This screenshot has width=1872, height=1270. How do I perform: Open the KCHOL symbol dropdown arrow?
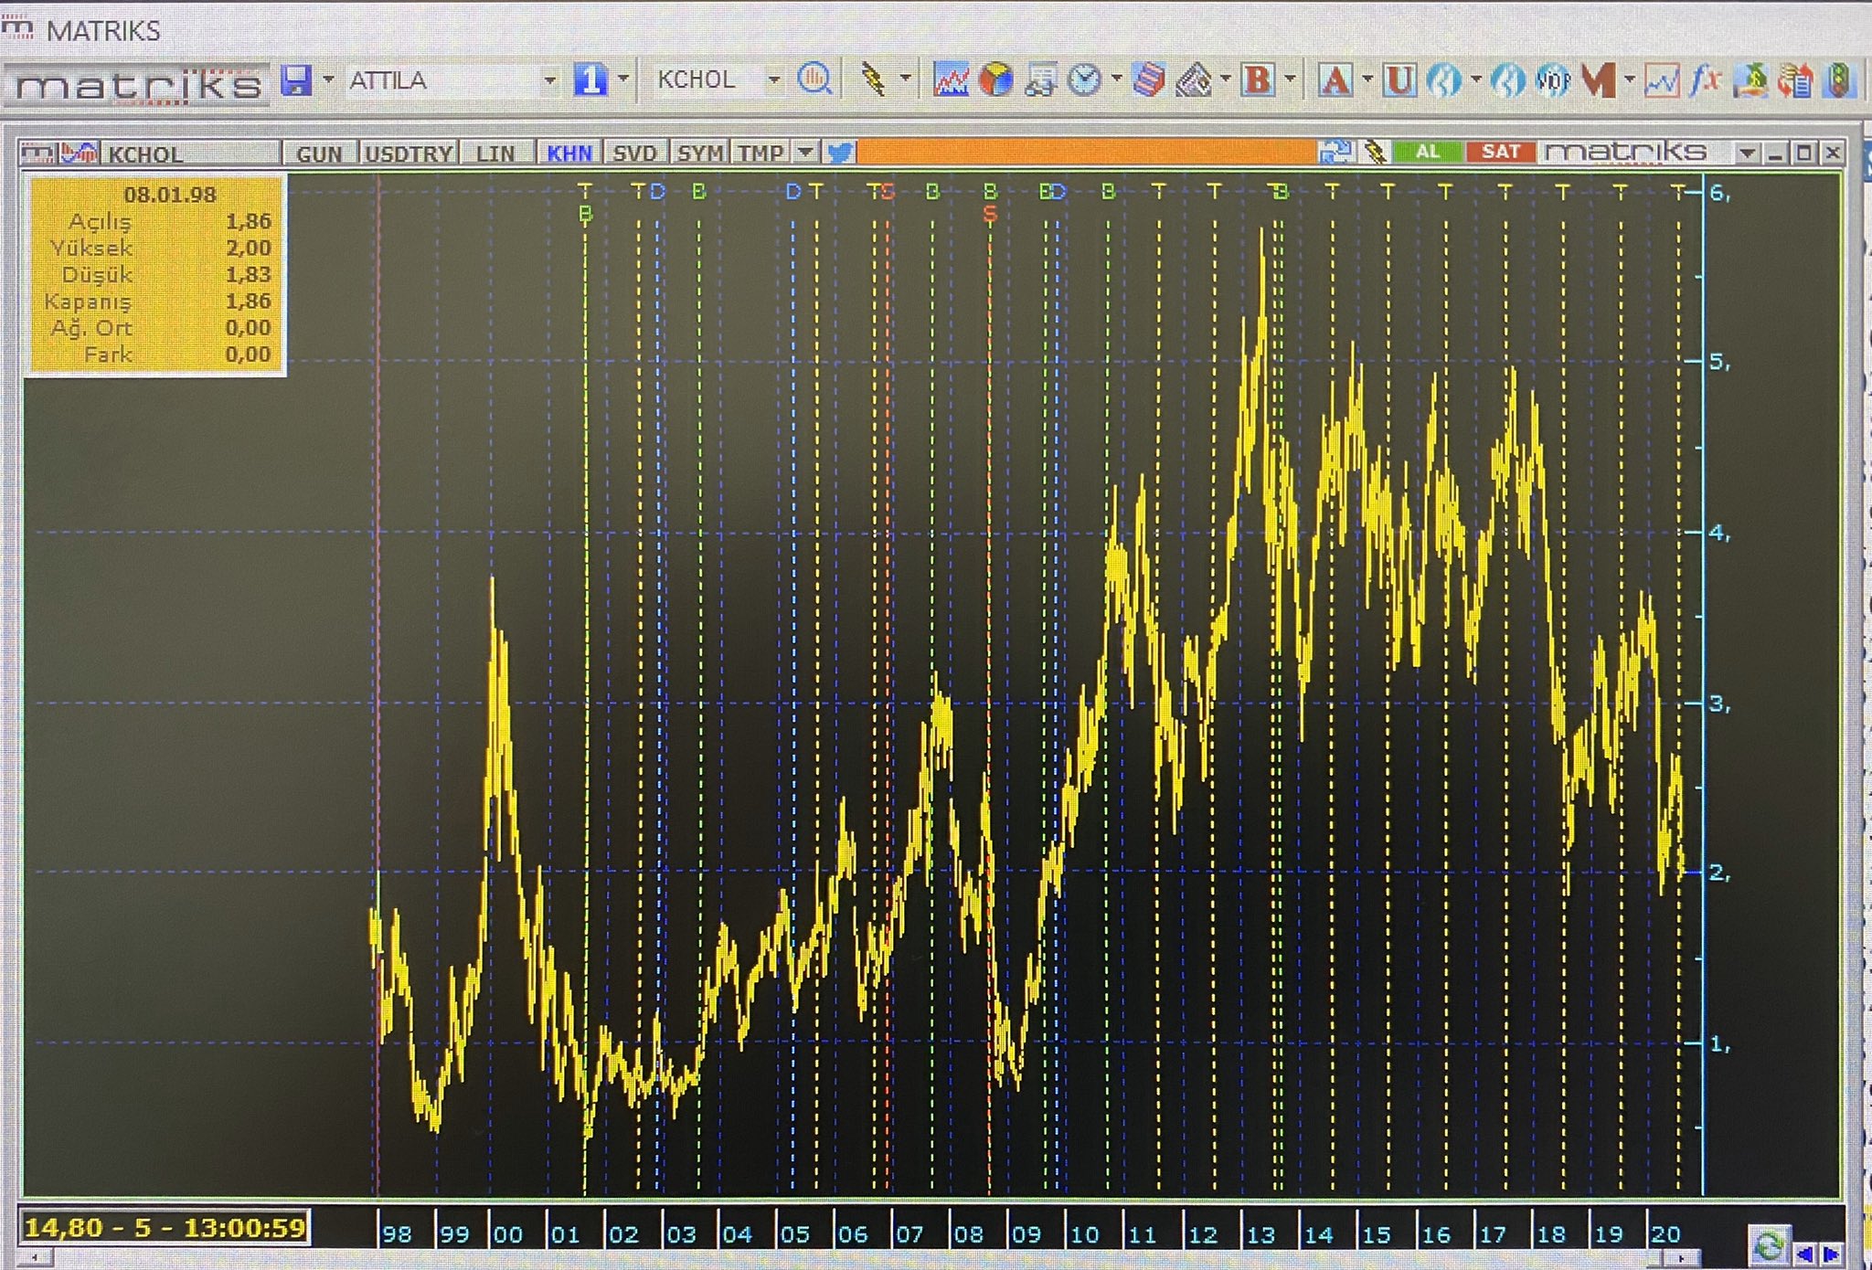pyautogui.click(x=773, y=80)
